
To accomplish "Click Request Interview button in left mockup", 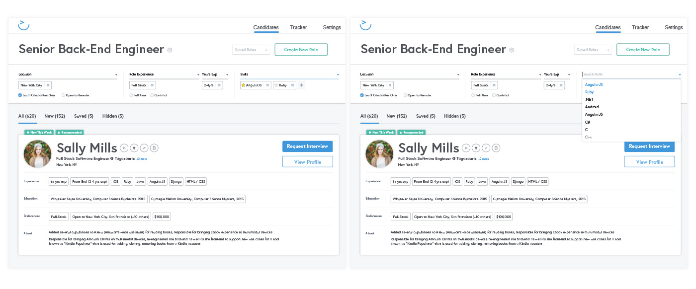I will click(x=307, y=146).
